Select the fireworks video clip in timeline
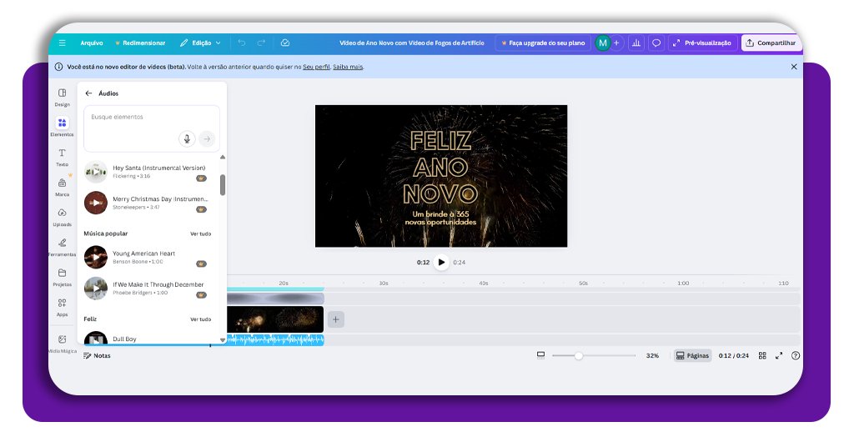This screenshot has height=447, width=854. click(x=275, y=319)
